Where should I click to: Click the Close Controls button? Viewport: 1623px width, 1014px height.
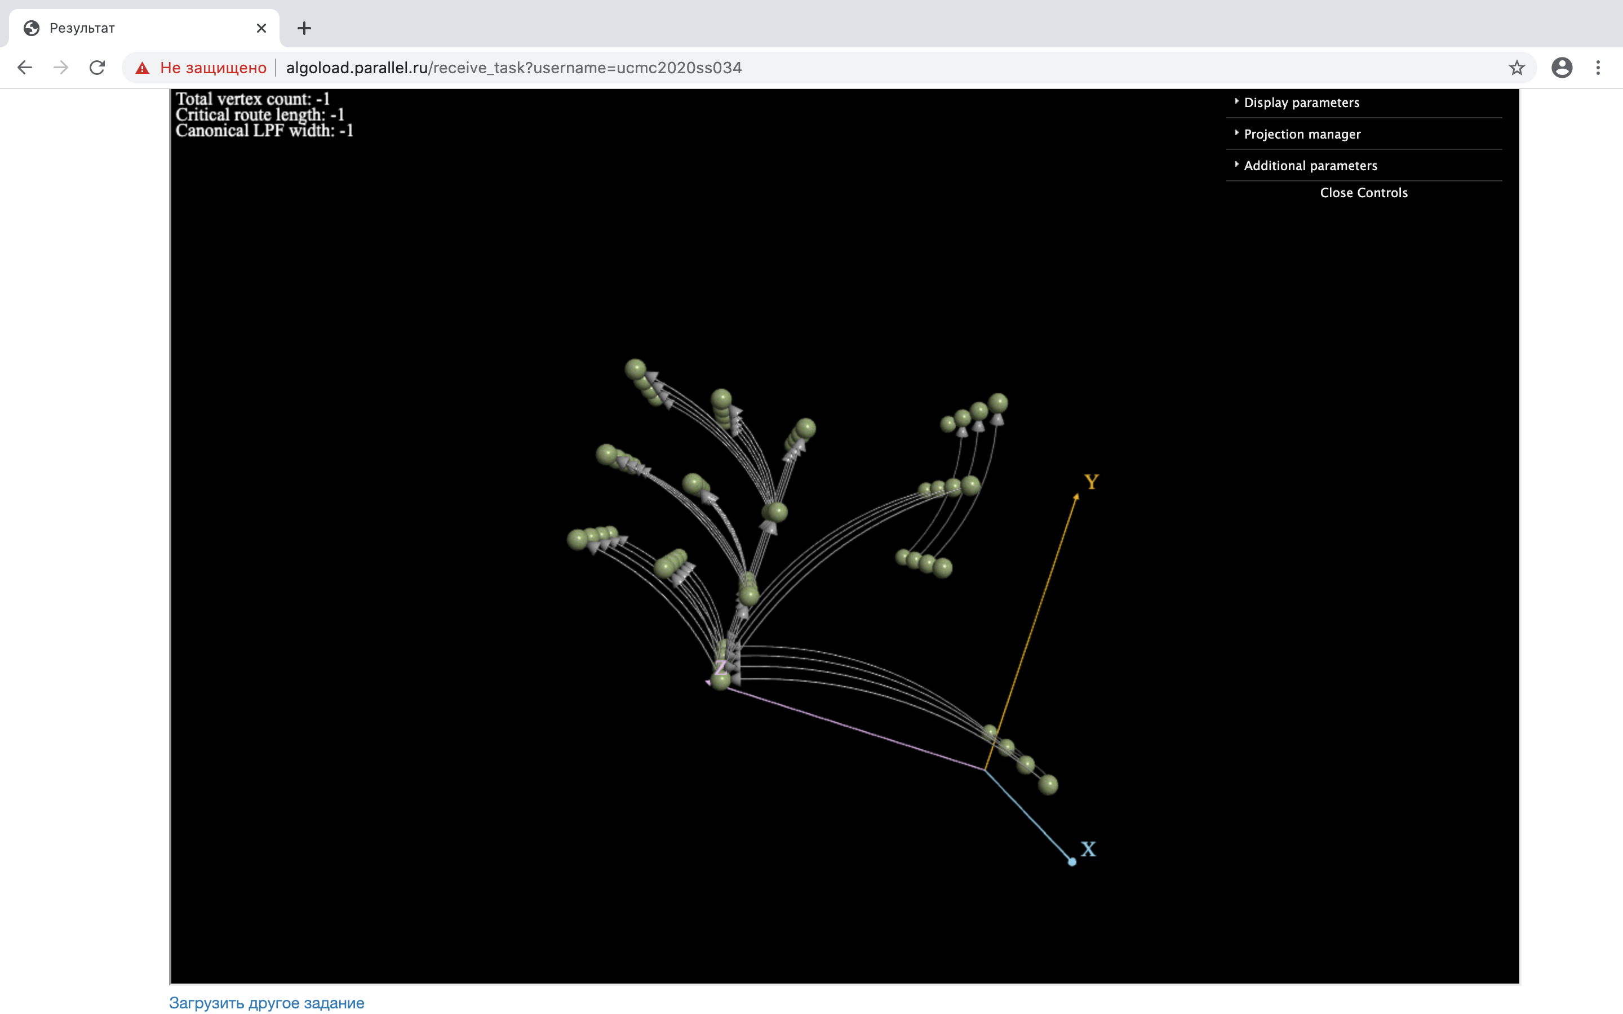click(1363, 193)
